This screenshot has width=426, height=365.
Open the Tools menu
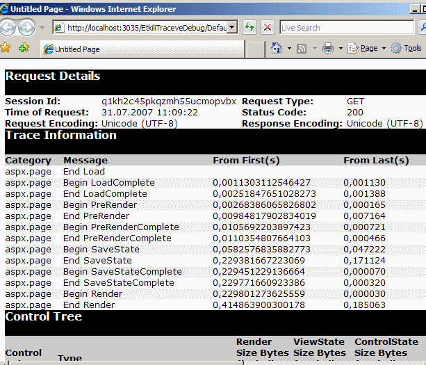pos(407,49)
